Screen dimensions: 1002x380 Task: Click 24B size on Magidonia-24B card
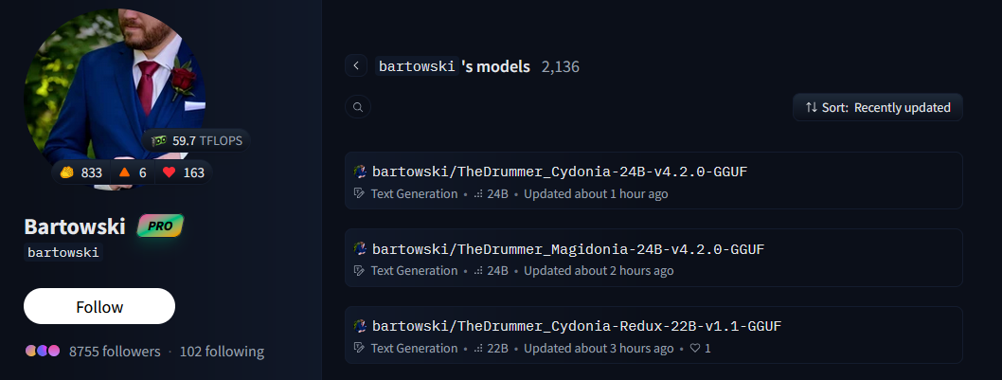coord(491,271)
